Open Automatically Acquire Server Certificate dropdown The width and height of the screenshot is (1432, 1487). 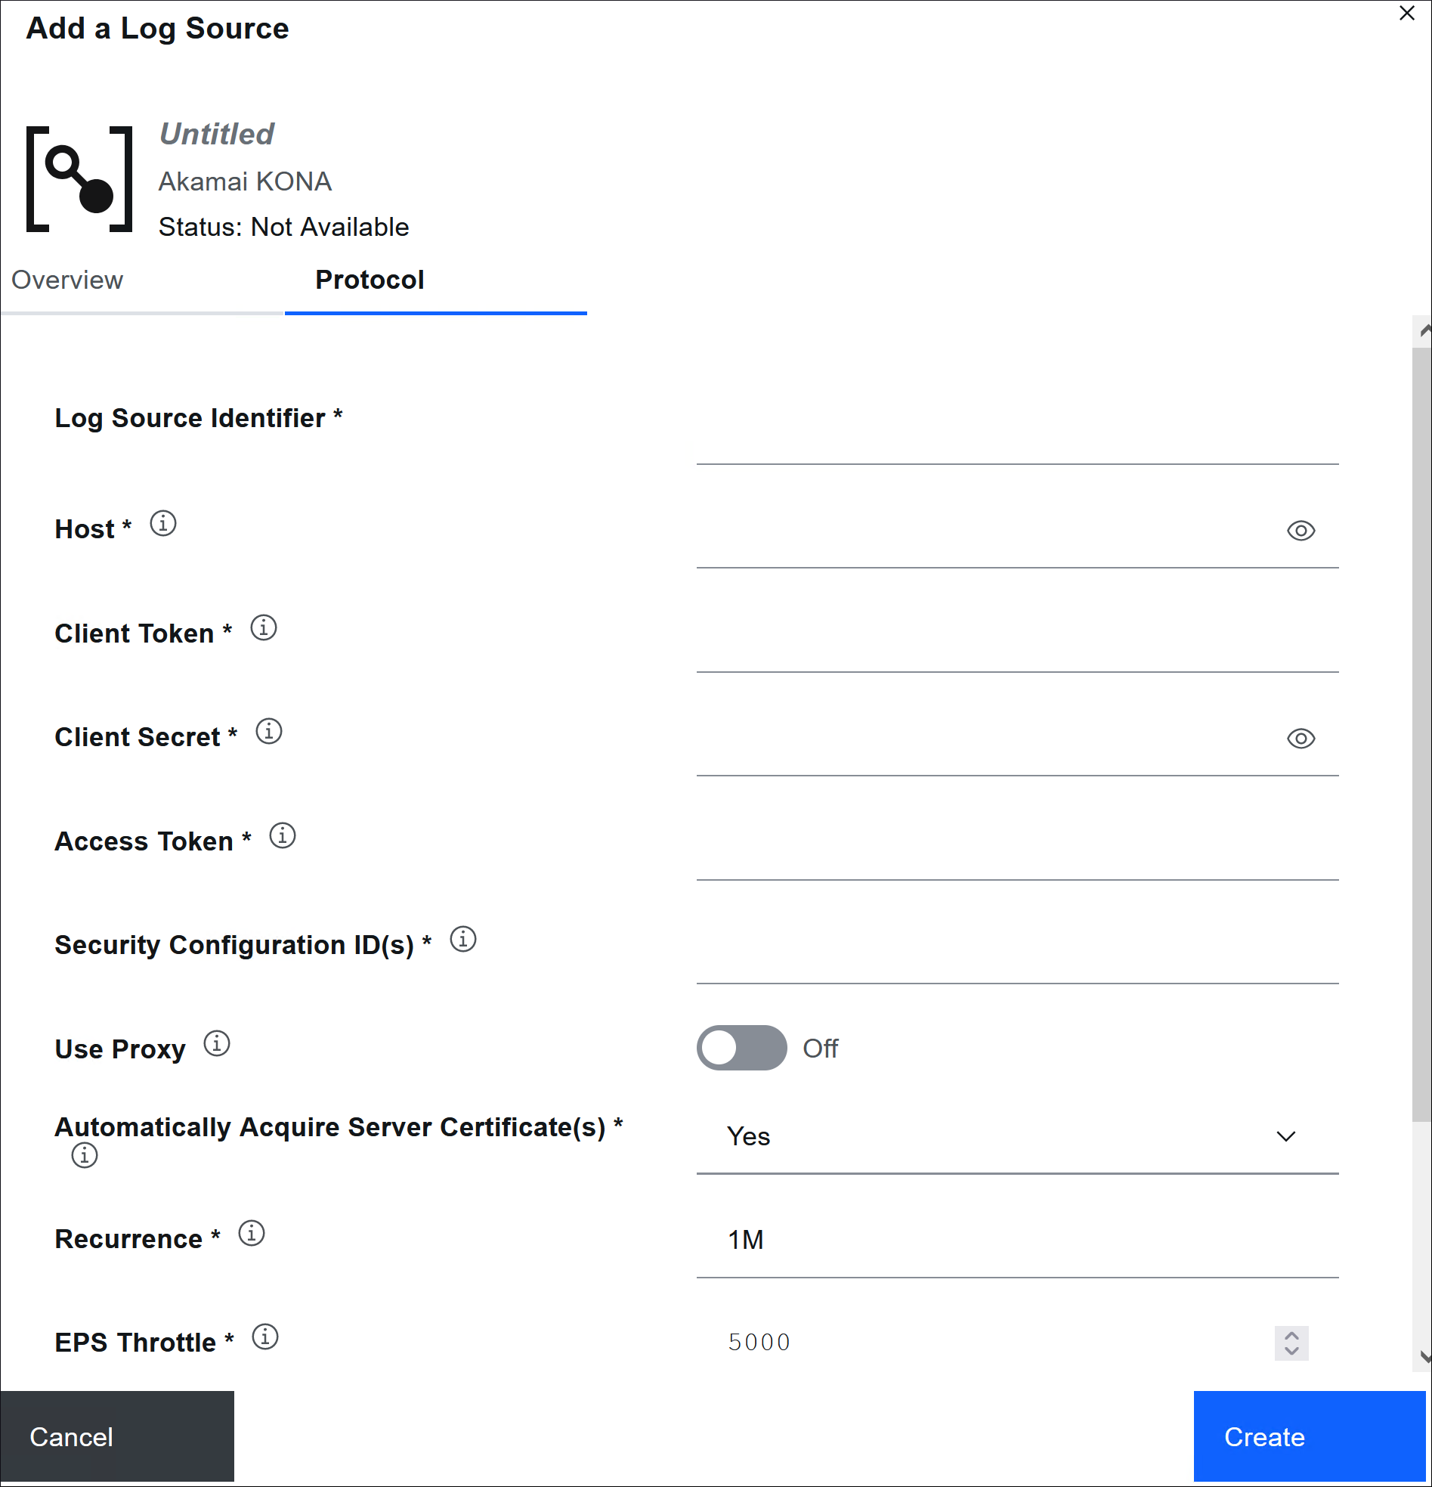(1017, 1136)
